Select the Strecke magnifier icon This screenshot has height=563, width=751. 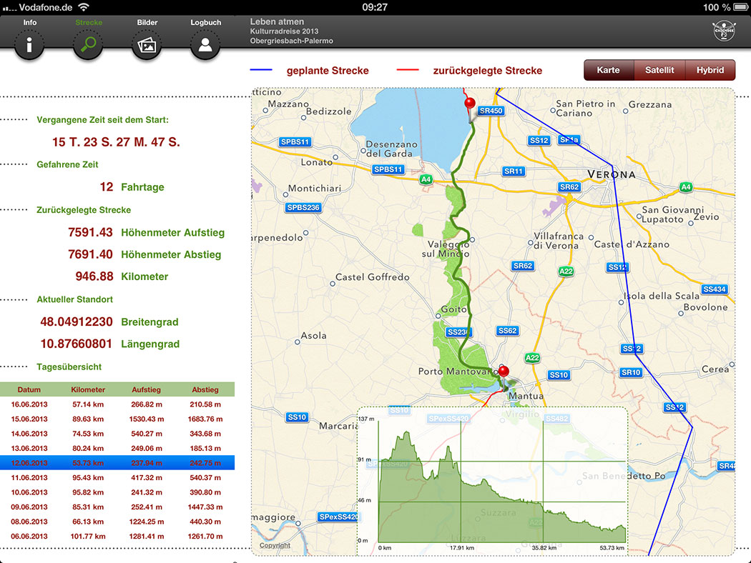89,45
